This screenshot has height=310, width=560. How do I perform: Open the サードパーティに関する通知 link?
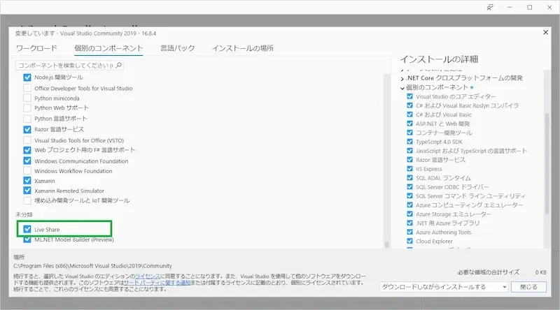pos(157,283)
